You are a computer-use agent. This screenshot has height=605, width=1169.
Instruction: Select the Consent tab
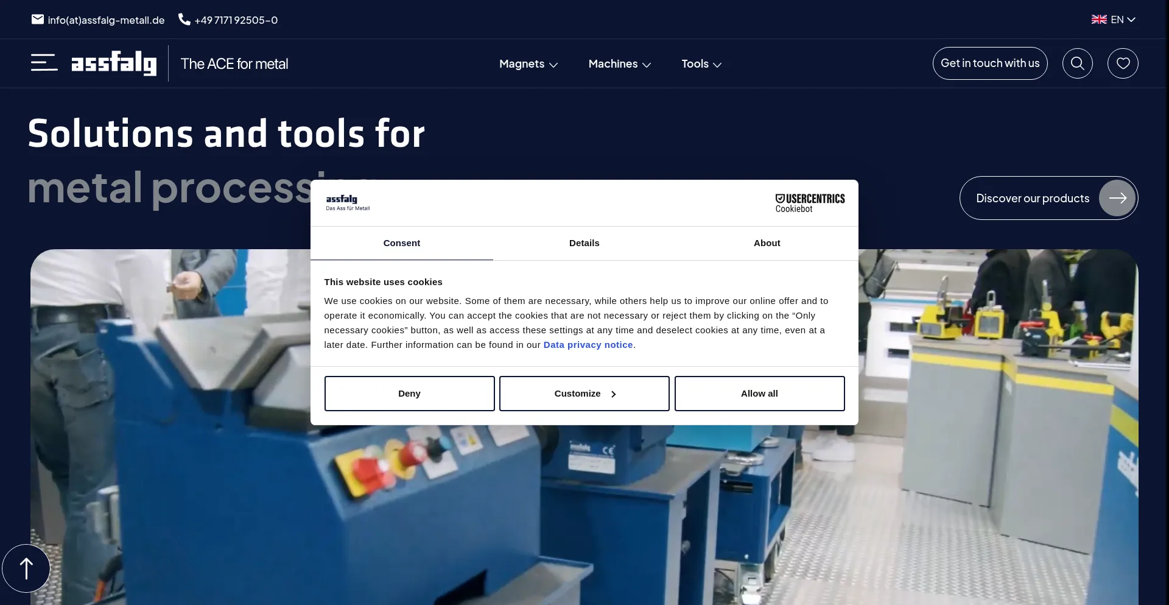coord(401,243)
